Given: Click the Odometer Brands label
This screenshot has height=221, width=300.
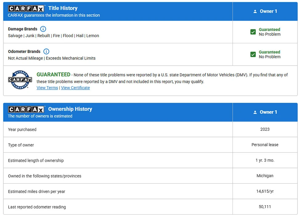Looking at the screenshot, I should pos(24,52).
